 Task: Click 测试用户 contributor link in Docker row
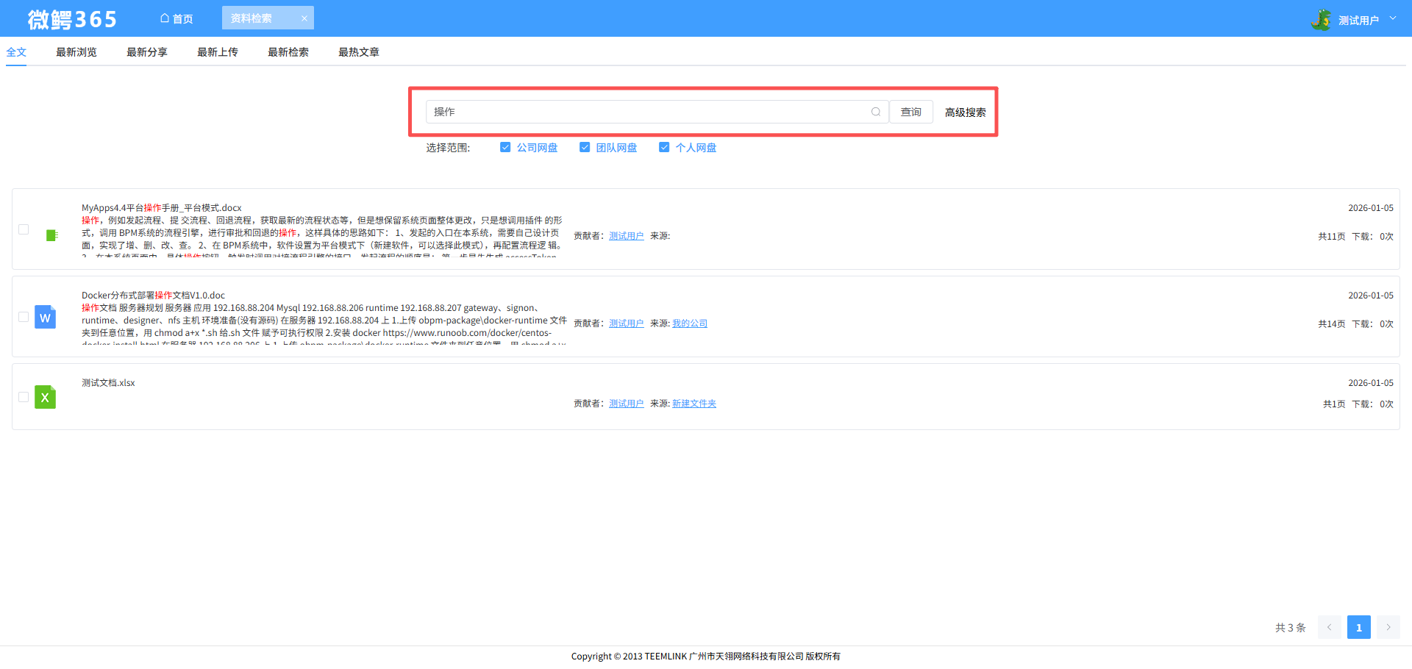coord(627,323)
